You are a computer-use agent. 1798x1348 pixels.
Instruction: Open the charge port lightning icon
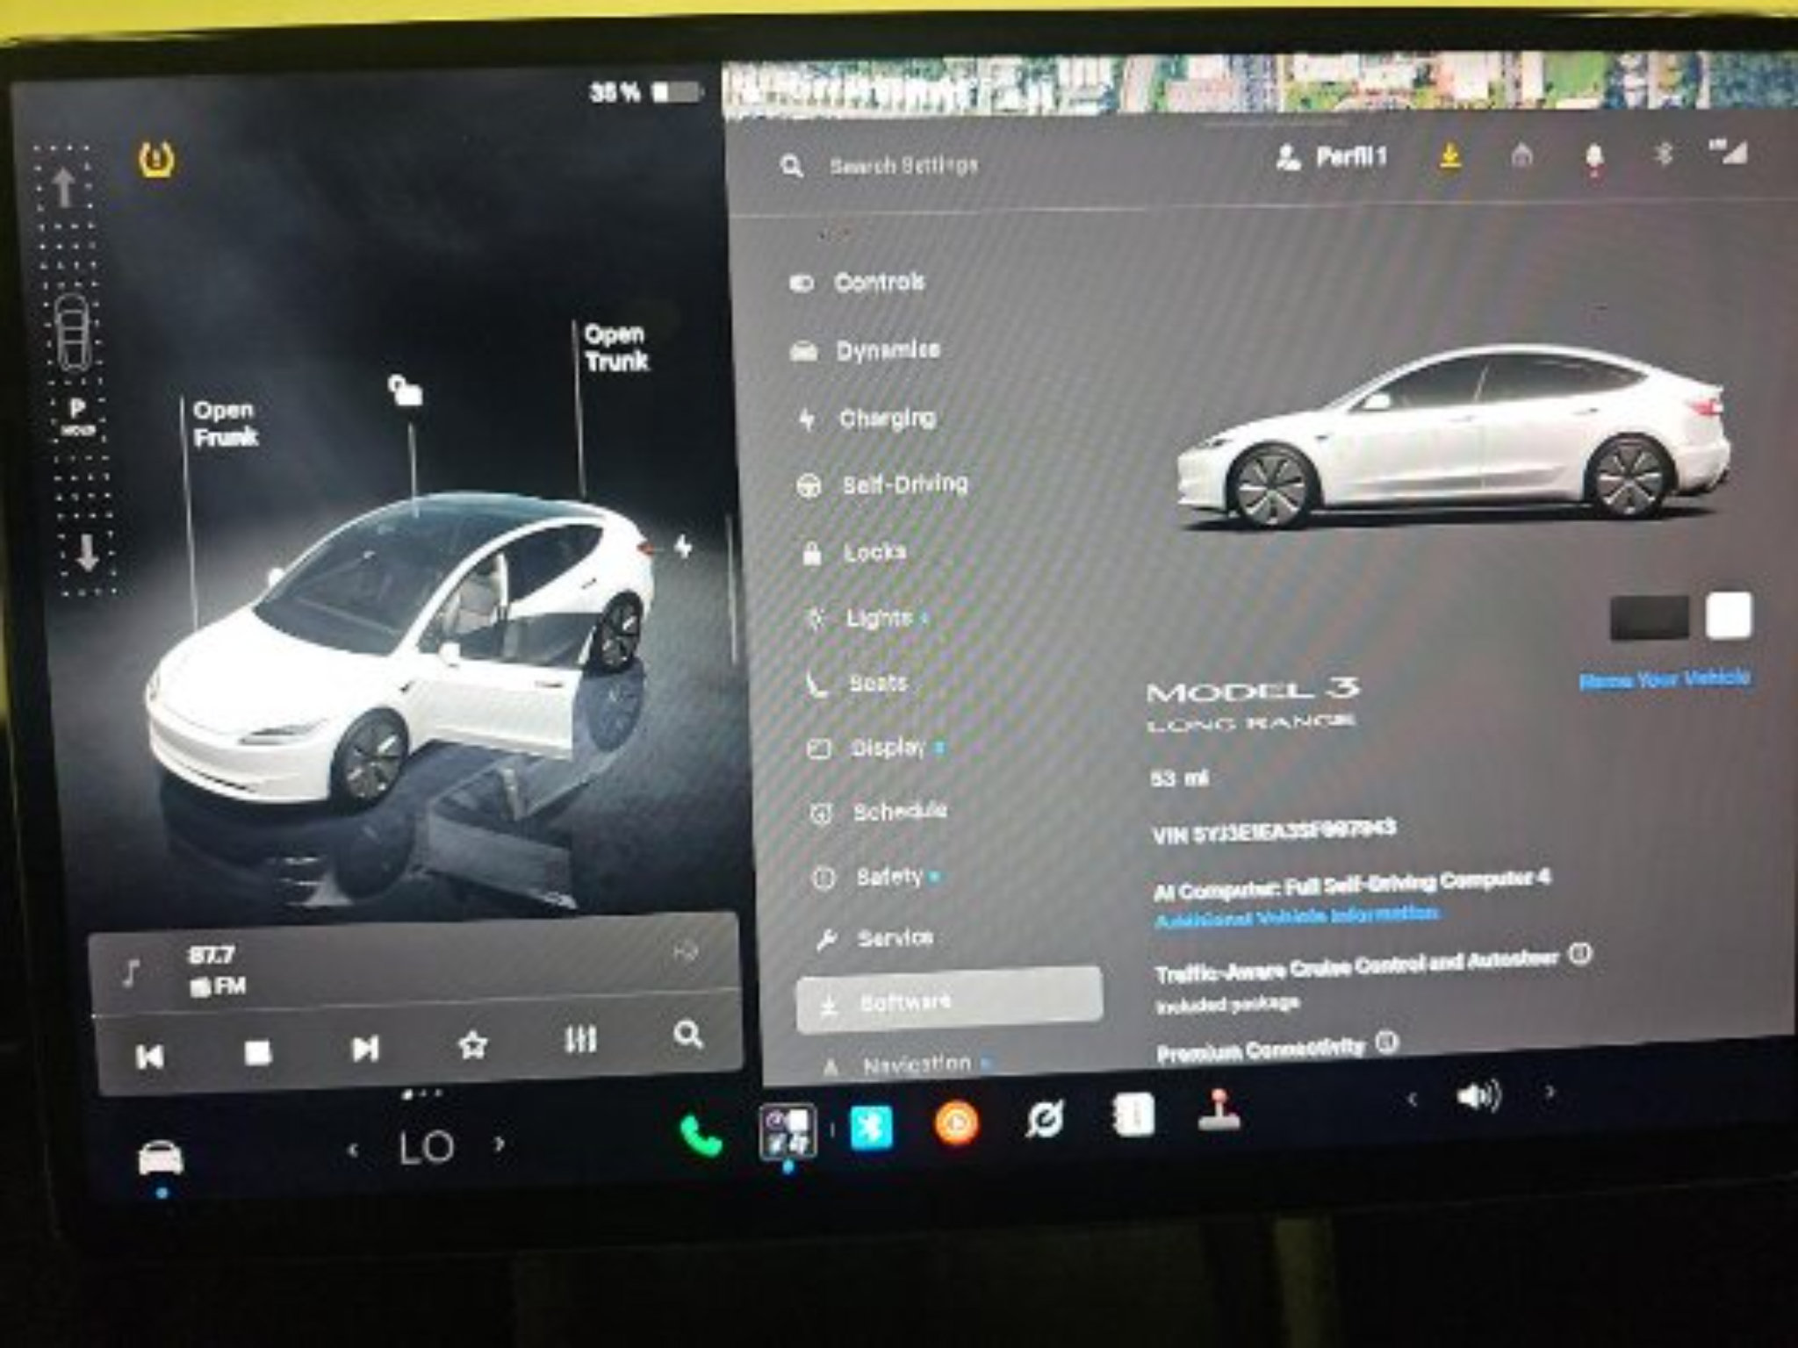click(683, 547)
